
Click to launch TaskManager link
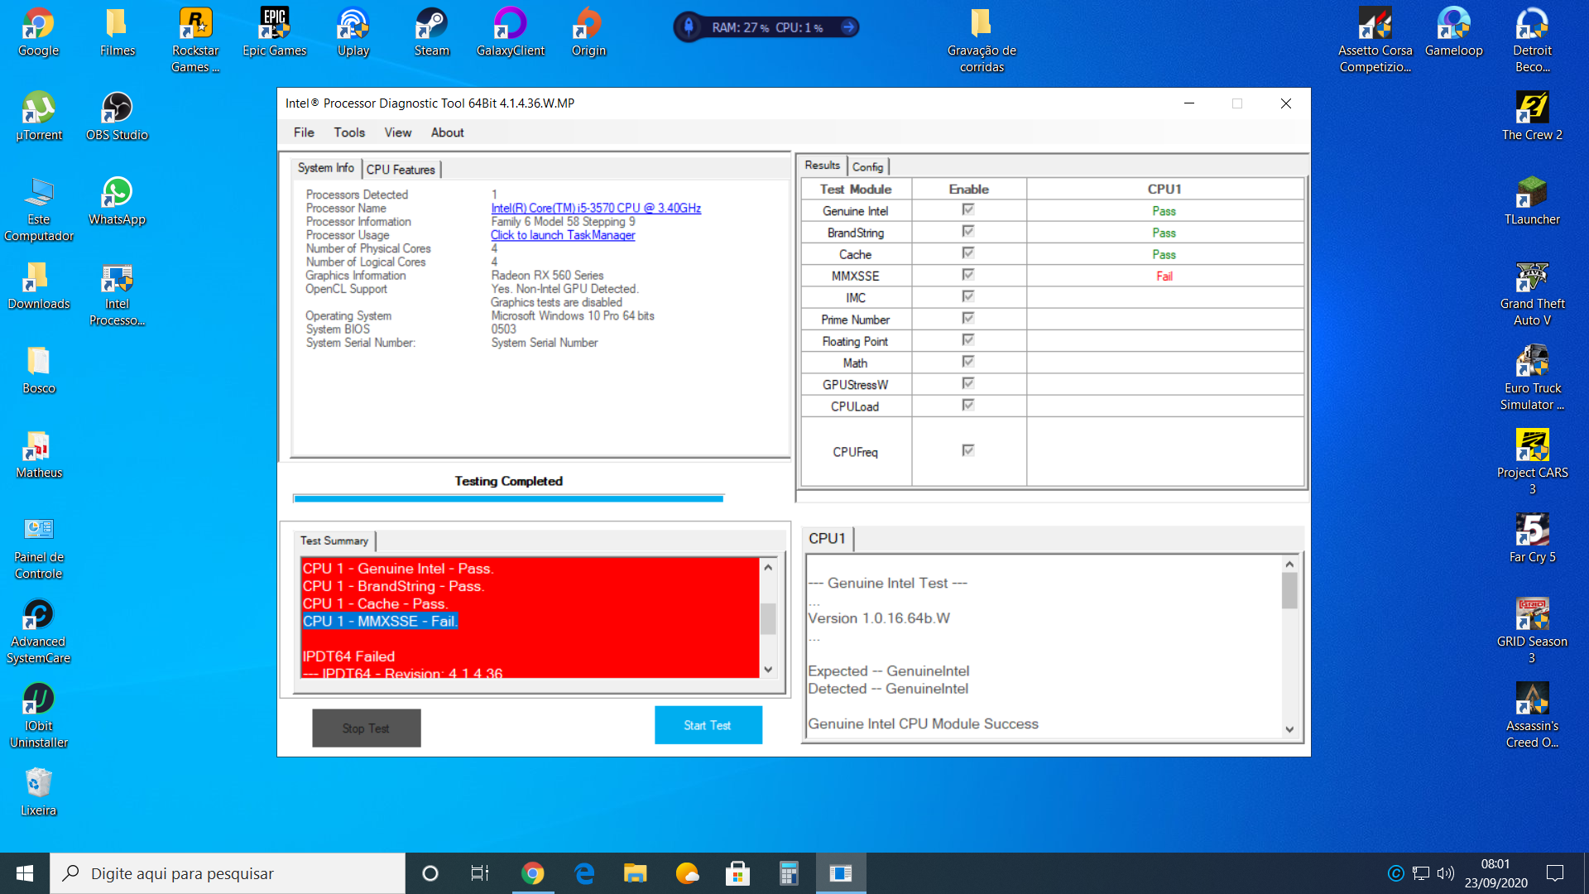563,235
